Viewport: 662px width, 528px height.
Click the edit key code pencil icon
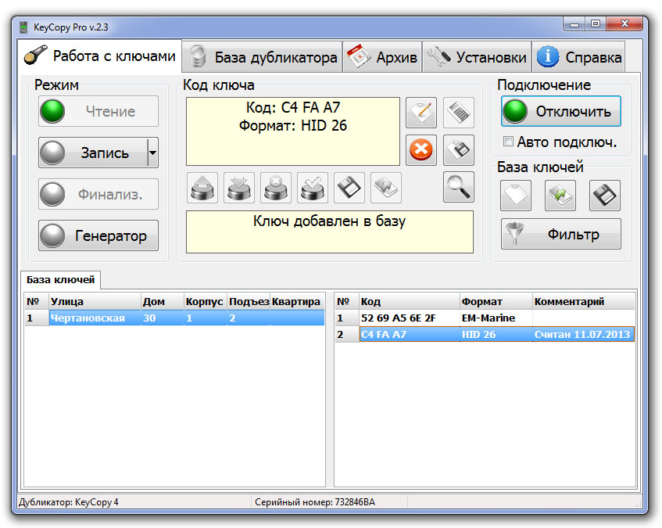tap(421, 113)
